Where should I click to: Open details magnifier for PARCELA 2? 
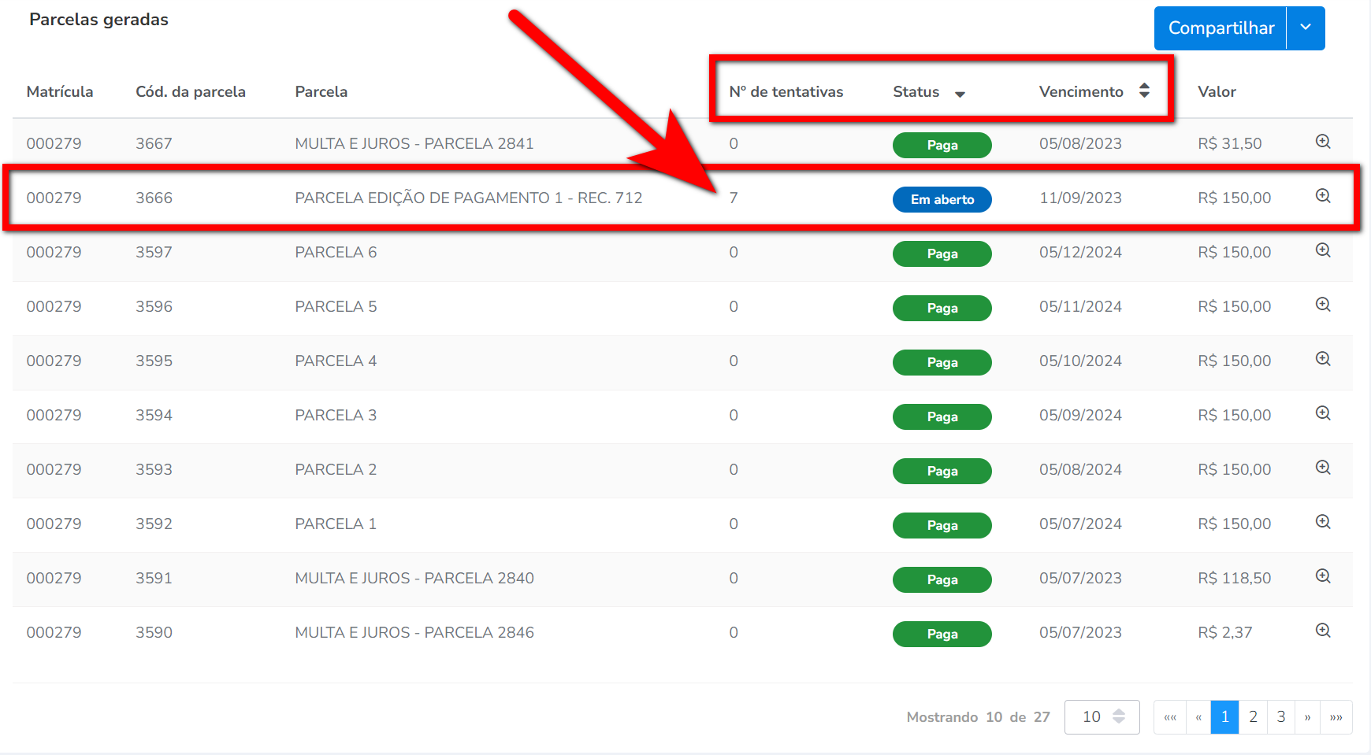tap(1323, 468)
